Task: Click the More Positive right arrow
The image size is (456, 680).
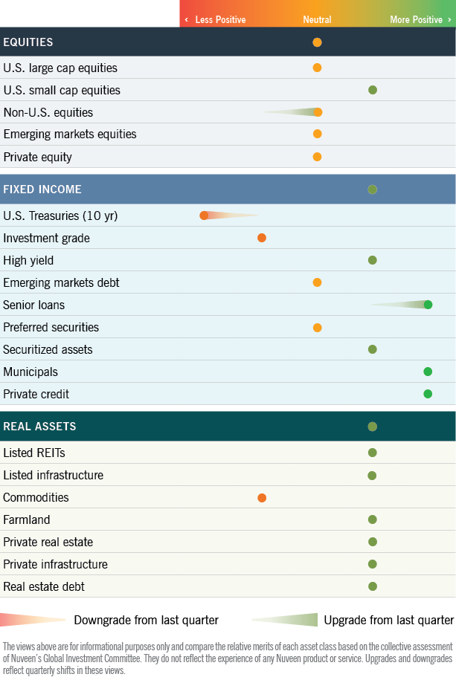Action: tap(449, 20)
